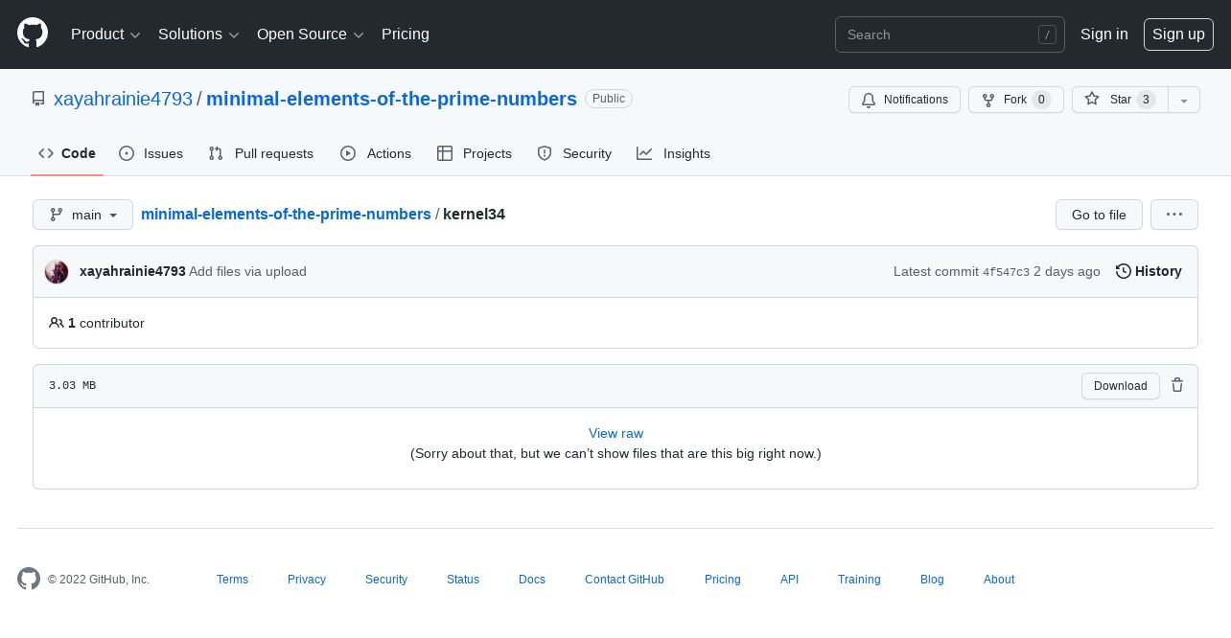Open the Insights tab
1231x638 pixels.
673,153
